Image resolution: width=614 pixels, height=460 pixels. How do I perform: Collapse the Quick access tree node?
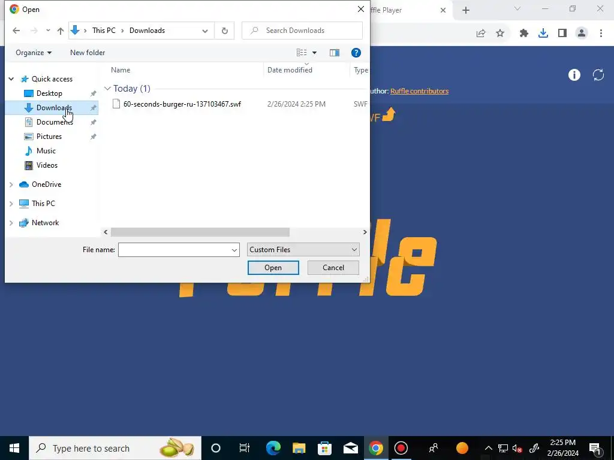[x=11, y=79]
